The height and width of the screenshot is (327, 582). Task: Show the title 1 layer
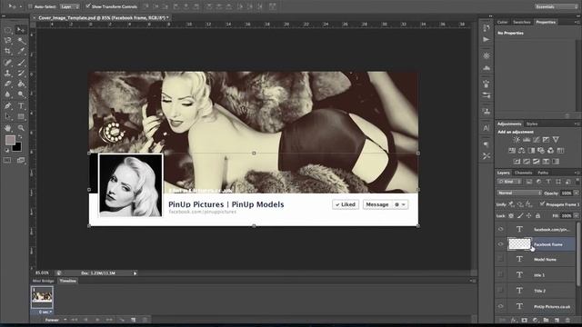(500, 274)
